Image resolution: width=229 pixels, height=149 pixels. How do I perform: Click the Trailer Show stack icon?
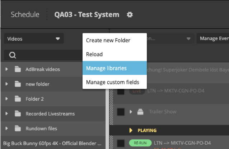tap(140, 112)
